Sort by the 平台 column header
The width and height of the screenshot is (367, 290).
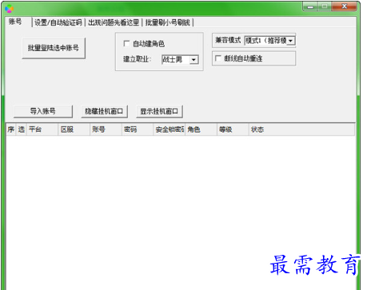click(x=42, y=129)
